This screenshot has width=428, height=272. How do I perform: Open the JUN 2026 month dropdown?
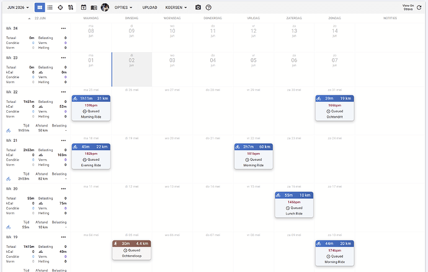[x=18, y=7]
